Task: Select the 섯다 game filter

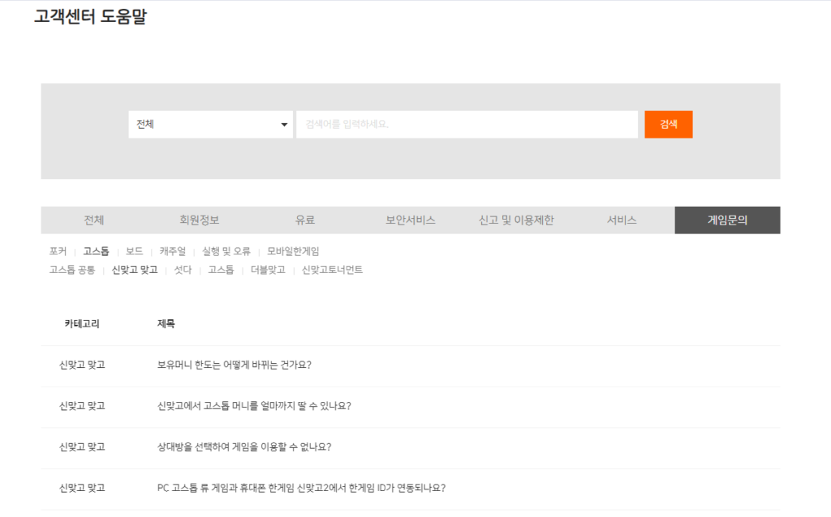Action: coord(183,270)
